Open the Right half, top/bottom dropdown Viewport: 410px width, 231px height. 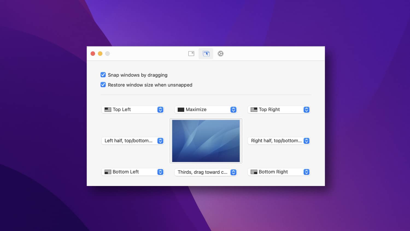pyautogui.click(x=306, y=141)
